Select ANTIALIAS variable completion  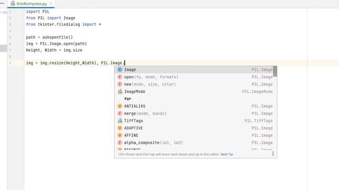coord(193,106)
